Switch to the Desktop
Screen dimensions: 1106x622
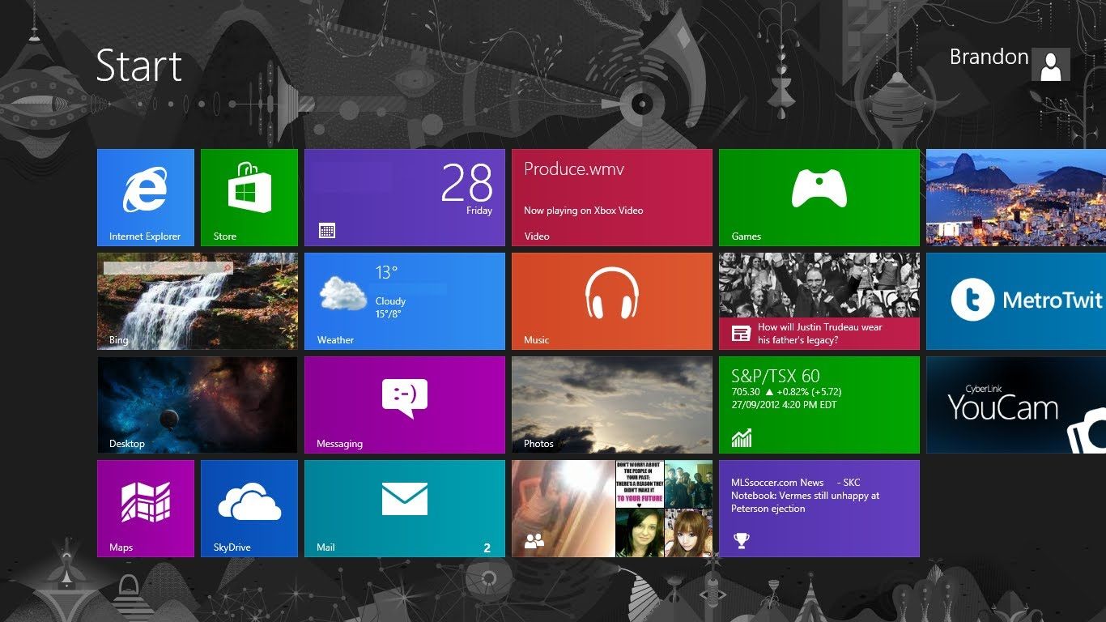click(x=197, y=404)
